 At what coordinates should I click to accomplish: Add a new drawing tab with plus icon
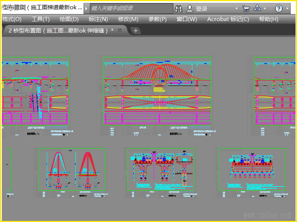[x=136, y=31]
